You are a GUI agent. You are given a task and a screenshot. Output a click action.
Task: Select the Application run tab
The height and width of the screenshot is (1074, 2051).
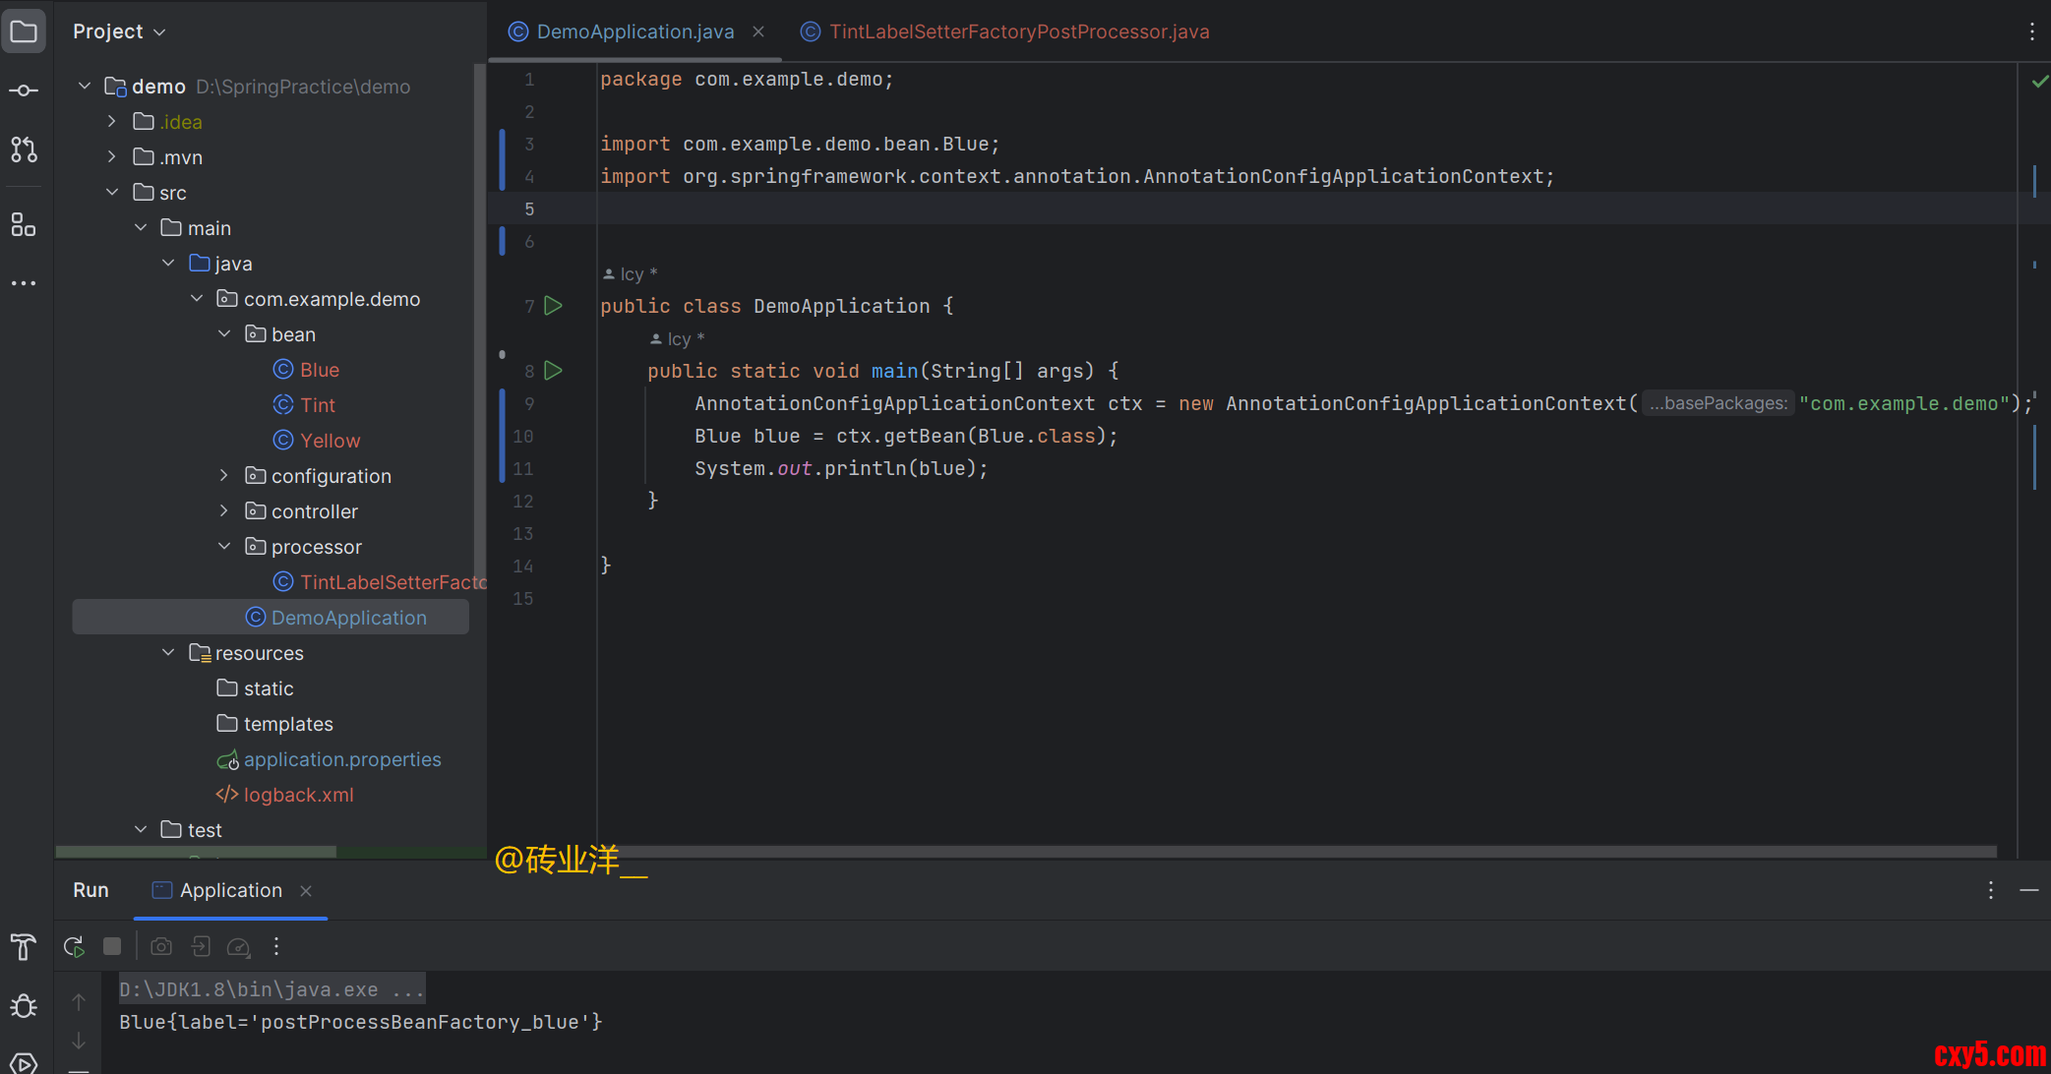tap(230, 890)
